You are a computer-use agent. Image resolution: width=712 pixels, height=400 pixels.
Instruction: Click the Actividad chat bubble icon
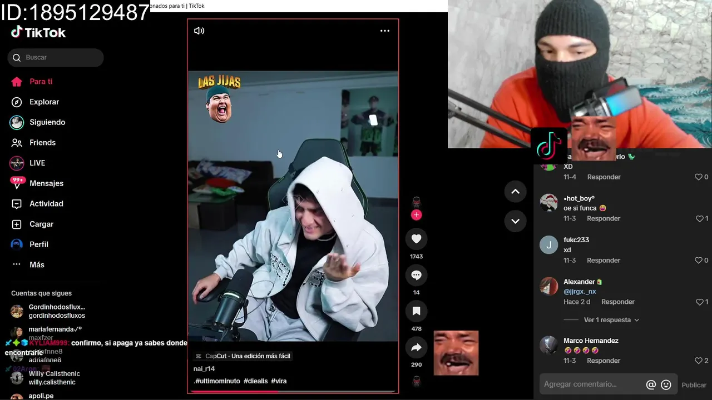pyautogui.click(x=17, y=204)
